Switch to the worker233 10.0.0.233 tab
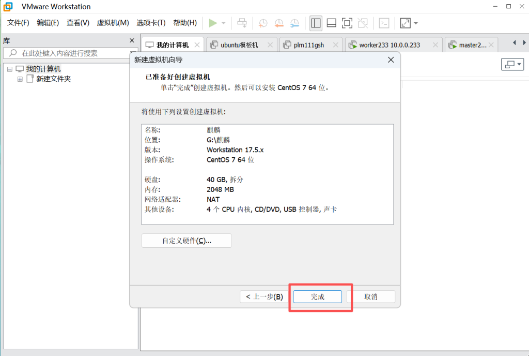The width and height of the screenshot is (529, 356). click(389, 45)
